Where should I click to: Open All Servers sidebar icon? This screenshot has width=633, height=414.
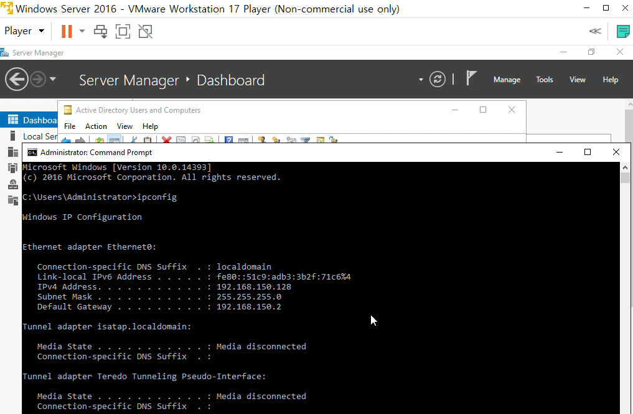coord(13,152)
